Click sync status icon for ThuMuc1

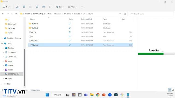(70, 24)
